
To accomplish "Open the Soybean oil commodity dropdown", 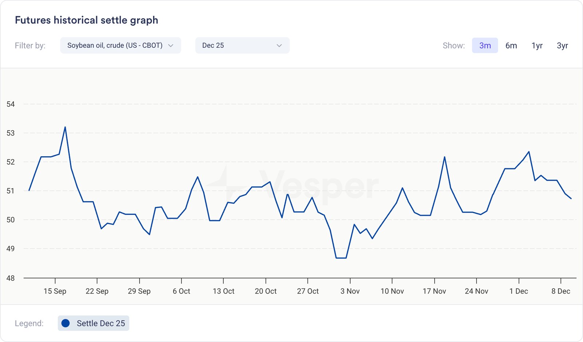I will pyautogui.click(x=120, y=46).
